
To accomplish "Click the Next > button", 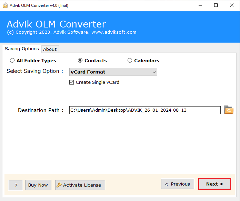I will [x=214, y=184].
